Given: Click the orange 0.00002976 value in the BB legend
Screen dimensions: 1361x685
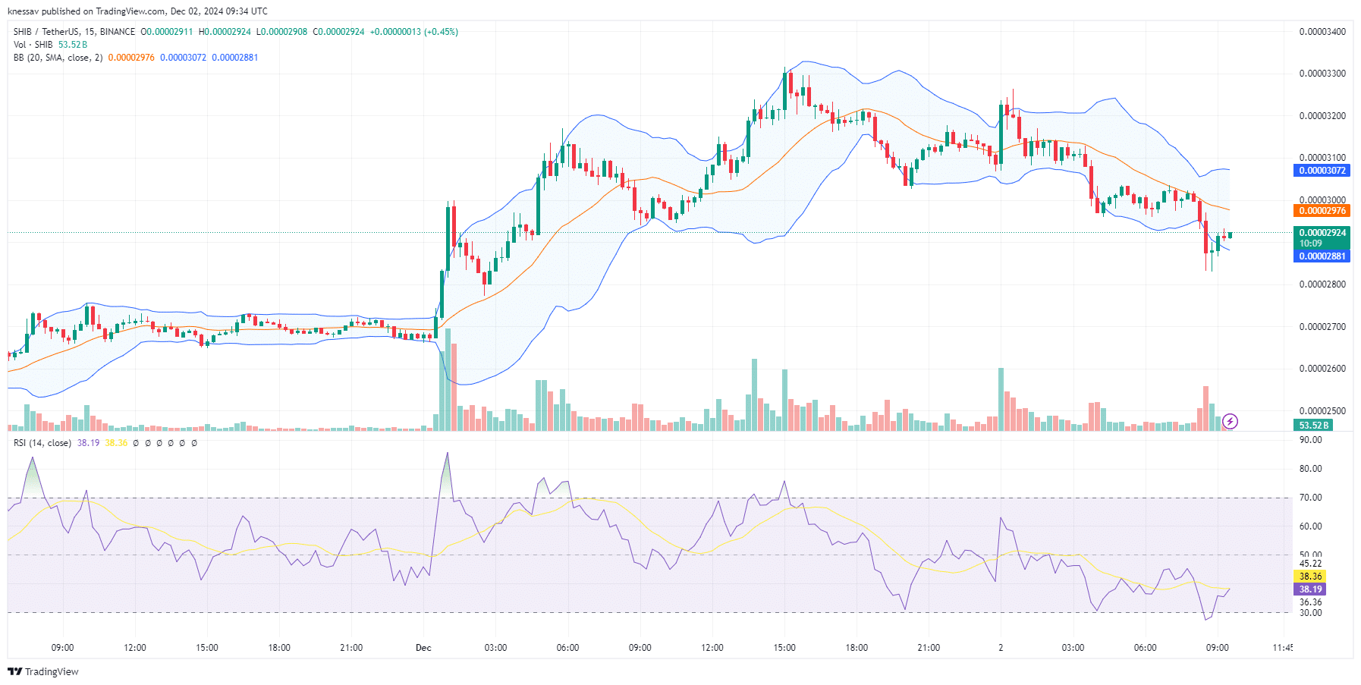Looking at the screenshot, I should [131, 58].
